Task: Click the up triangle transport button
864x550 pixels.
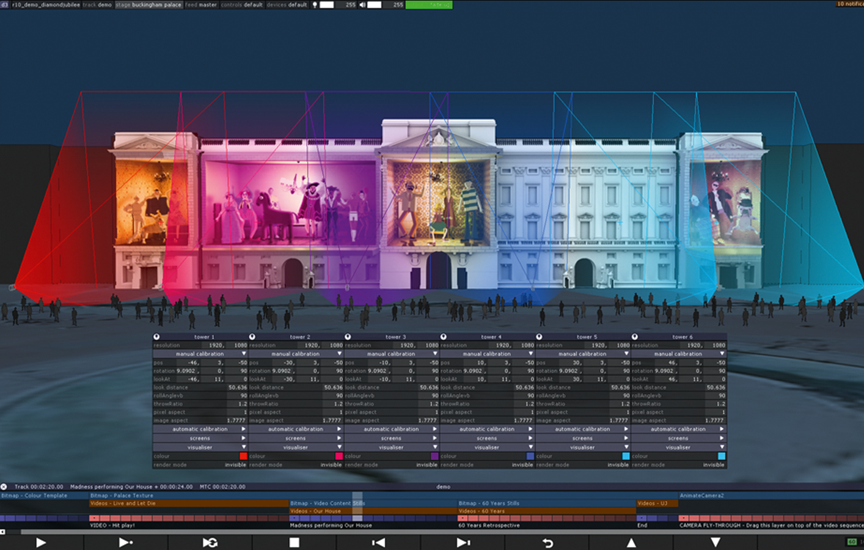Action: [631, 542]
